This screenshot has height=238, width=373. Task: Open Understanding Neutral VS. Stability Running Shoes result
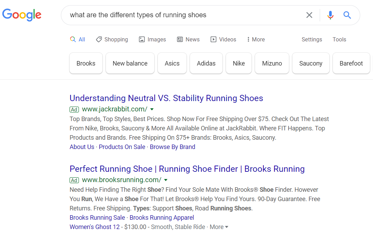[x=166, y=98]
